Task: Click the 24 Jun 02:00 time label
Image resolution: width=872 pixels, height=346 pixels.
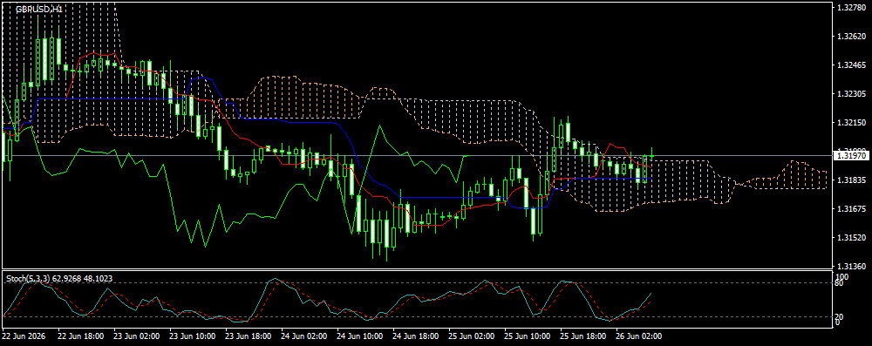Action: (x=304, y=336)
